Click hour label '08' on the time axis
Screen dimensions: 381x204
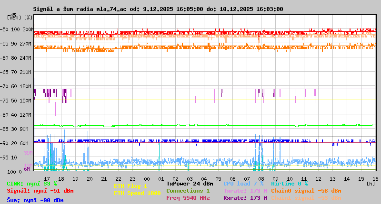click(261, 179)
